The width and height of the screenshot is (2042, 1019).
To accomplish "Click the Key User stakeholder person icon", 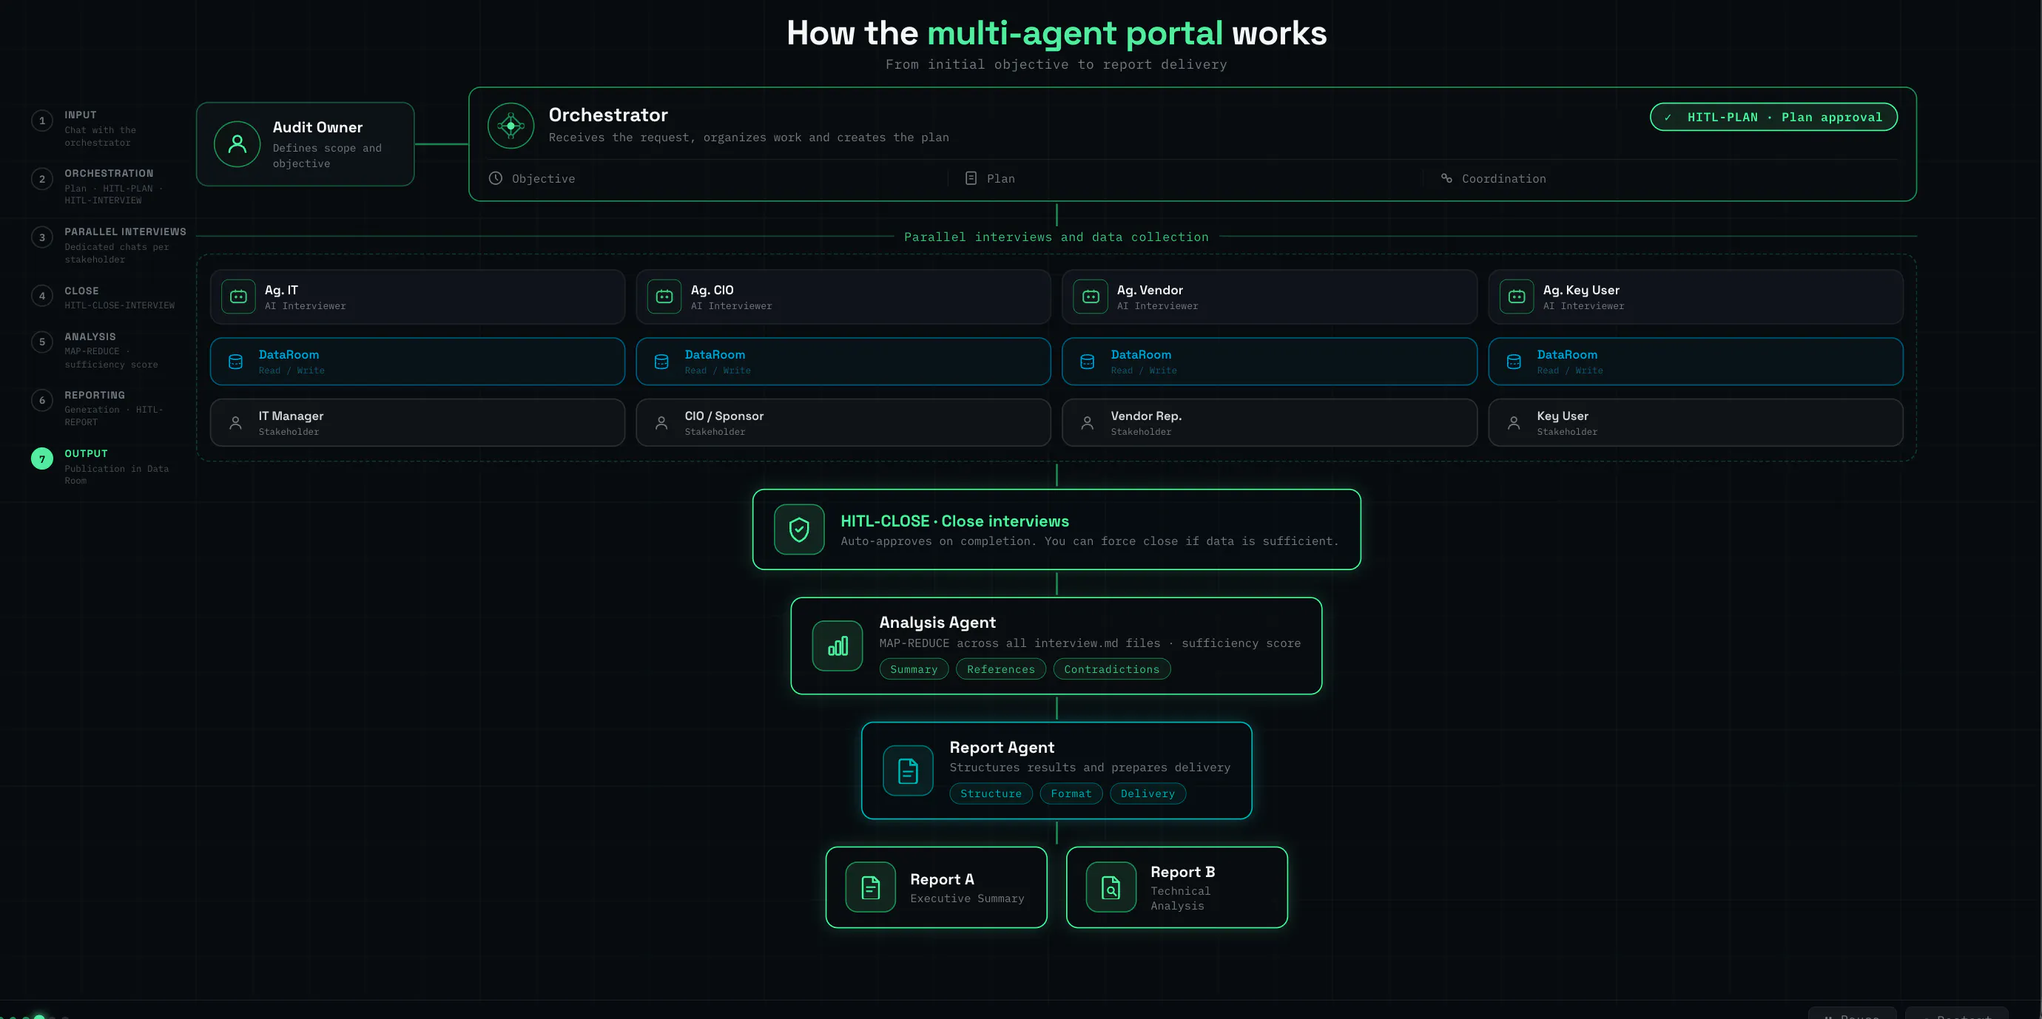I will click(x=1513, y=423).
